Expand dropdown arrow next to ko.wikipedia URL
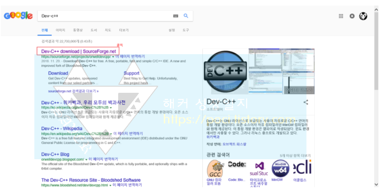Screen dimensions: 386x195 (111, 108)
